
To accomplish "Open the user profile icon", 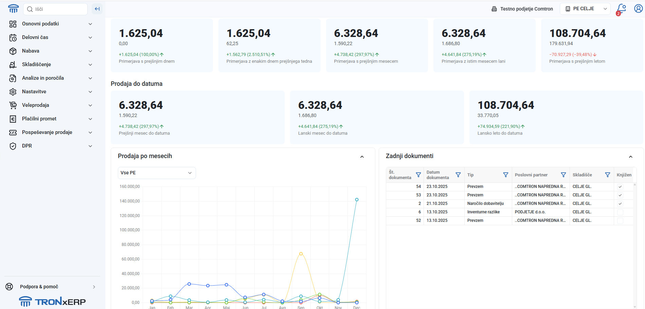I will 638,8.
